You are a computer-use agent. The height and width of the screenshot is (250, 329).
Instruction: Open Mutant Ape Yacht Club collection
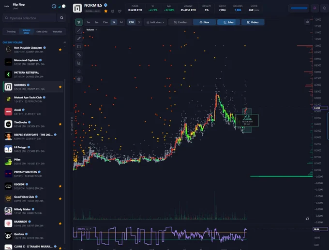33,99
